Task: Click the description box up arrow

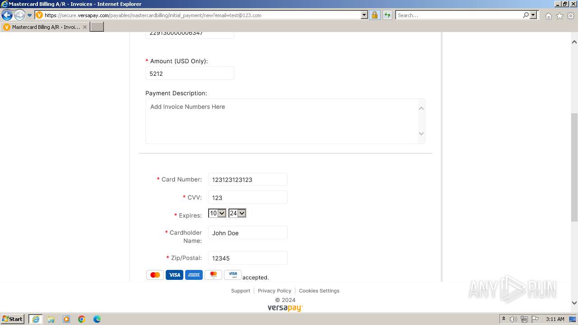Action: tap(421, 108)
